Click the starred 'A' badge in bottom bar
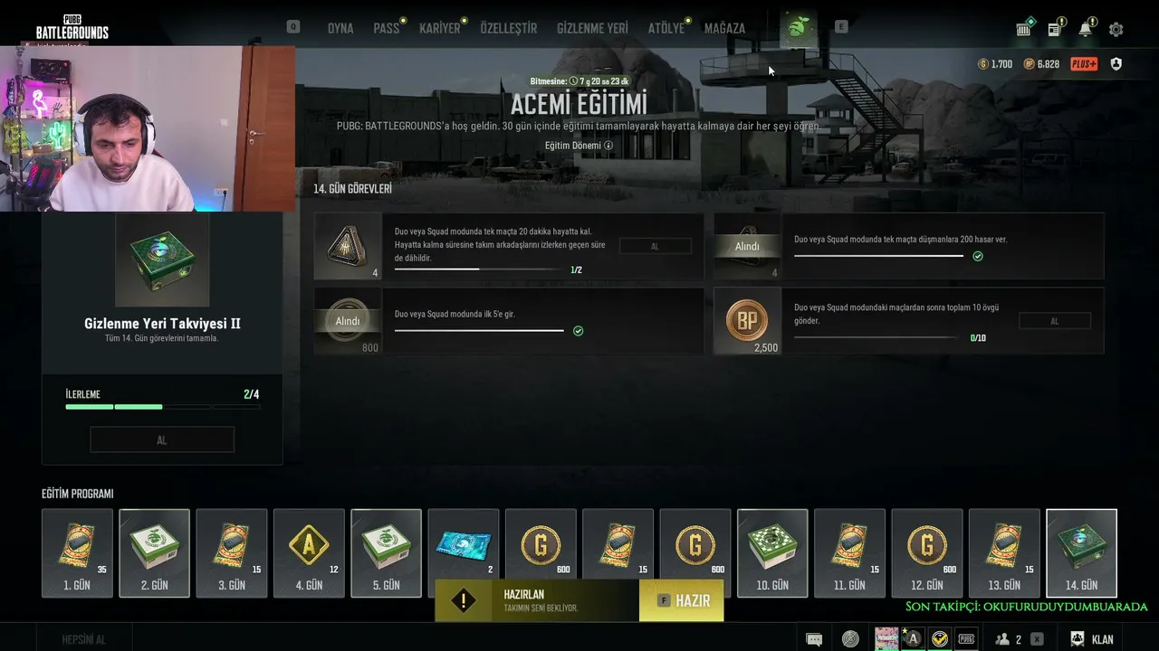Viewport: 1159px width, 651px height. [x=913, y=639]
